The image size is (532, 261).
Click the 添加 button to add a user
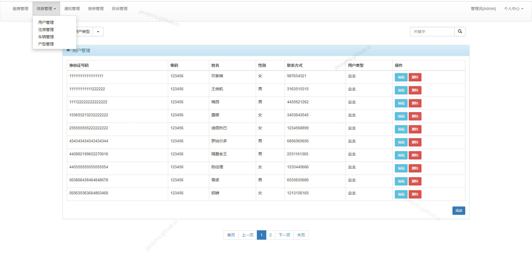point(459,210)
